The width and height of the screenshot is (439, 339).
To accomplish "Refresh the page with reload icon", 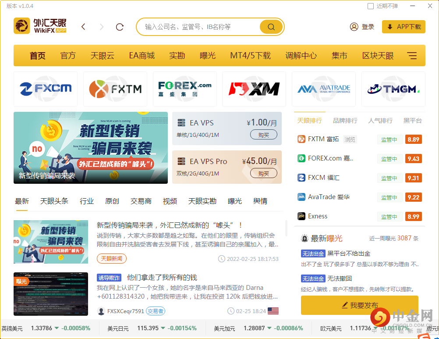I will pyautogui.click(x=120, y=27).
